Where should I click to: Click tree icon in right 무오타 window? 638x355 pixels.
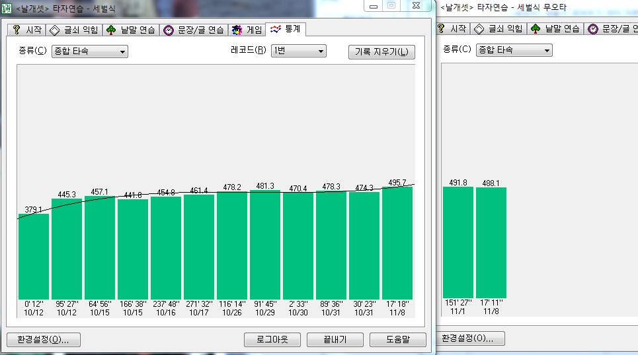pos(536,29)
